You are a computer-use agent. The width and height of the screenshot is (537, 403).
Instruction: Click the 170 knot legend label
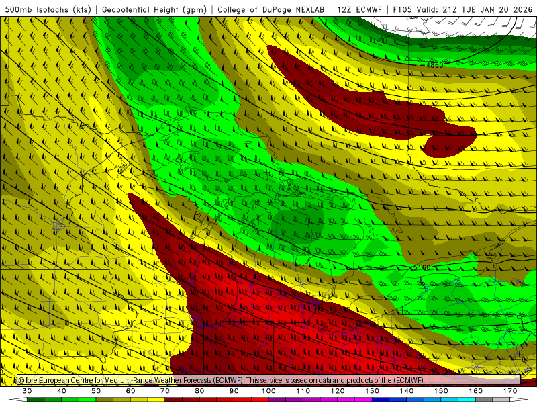tap(510, 391)
